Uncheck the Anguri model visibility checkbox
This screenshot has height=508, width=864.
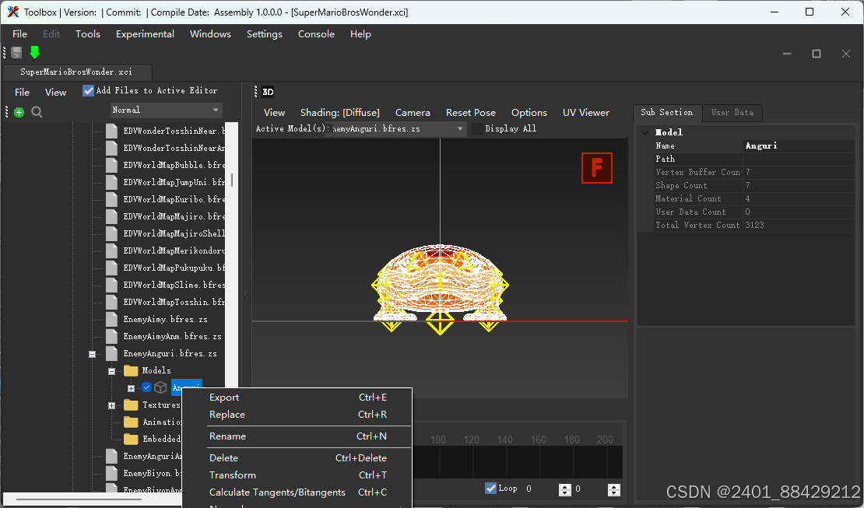(146, 387)
